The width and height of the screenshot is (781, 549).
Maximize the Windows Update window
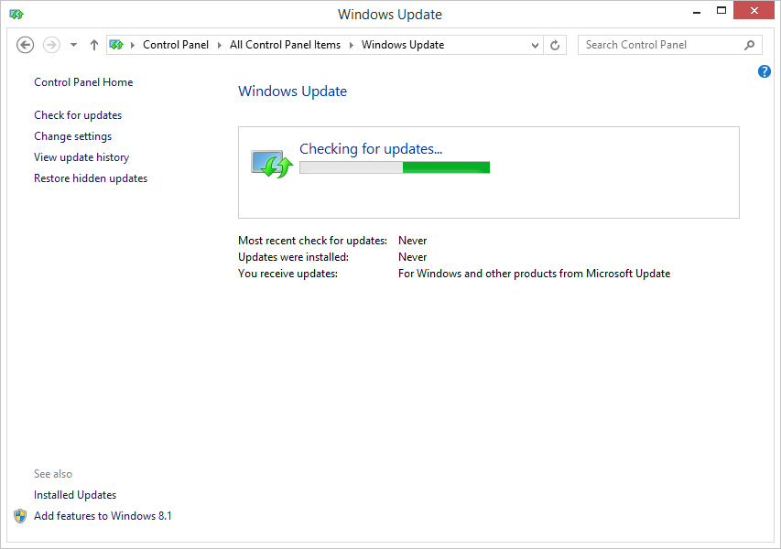pyautogui.click(x=721, y=10)
